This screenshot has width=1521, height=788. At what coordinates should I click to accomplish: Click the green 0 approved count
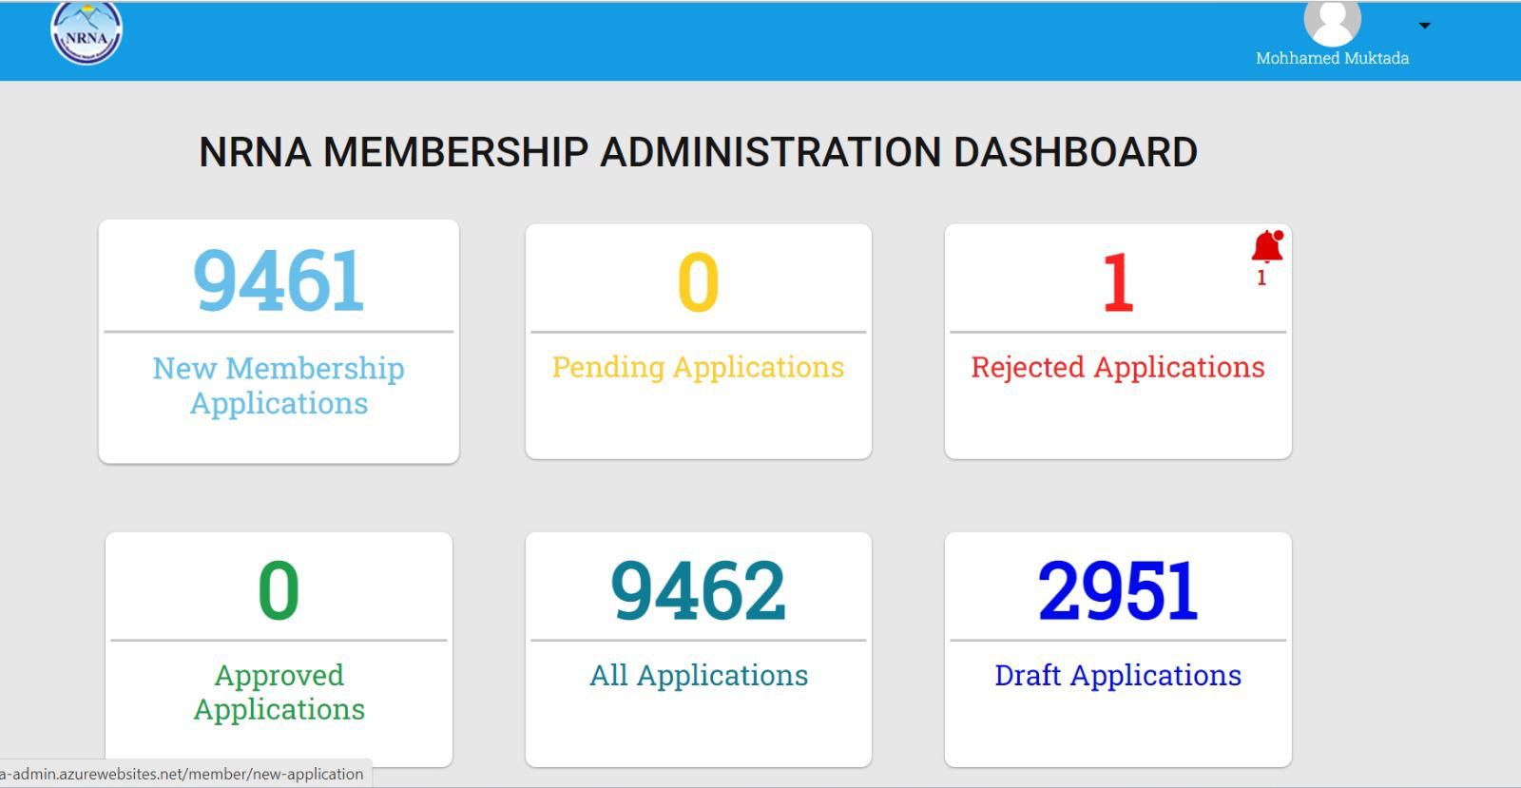coord(279,590)
